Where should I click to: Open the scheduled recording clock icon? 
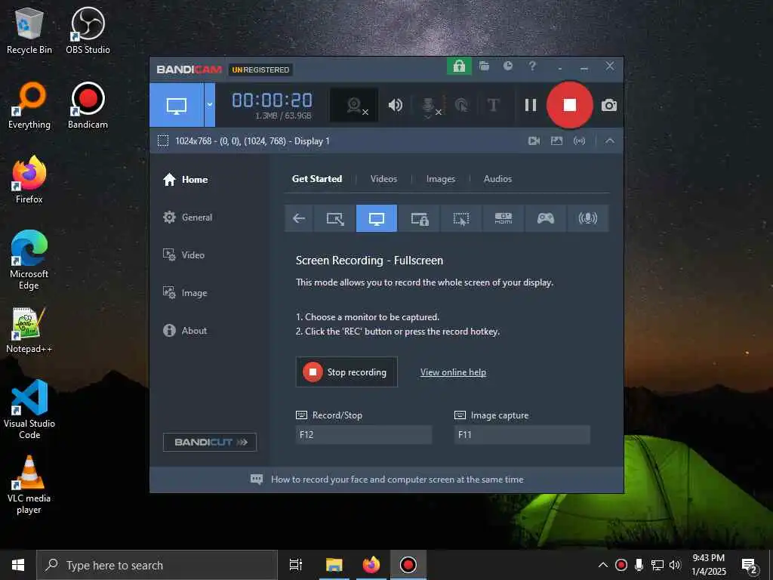508,66
